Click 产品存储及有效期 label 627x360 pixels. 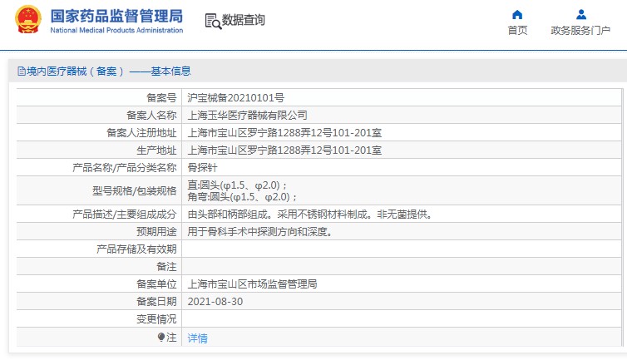[136, 249]
